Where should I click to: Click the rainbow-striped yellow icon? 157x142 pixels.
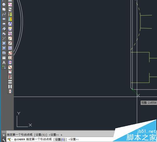click(x=10, y=14)
